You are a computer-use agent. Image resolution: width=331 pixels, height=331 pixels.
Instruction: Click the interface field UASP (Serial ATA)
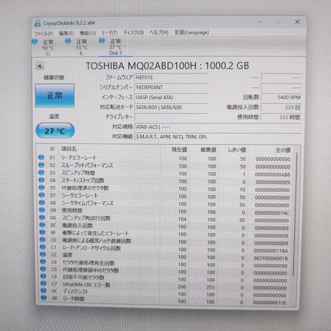171,97
